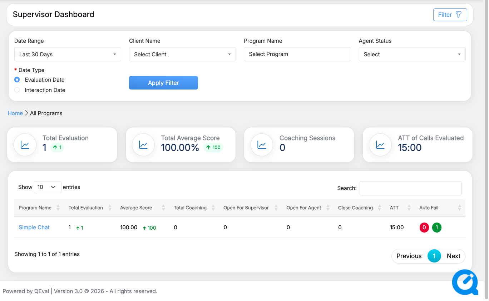Open the Date Range dropdown
489x301 pixels.
68,54
